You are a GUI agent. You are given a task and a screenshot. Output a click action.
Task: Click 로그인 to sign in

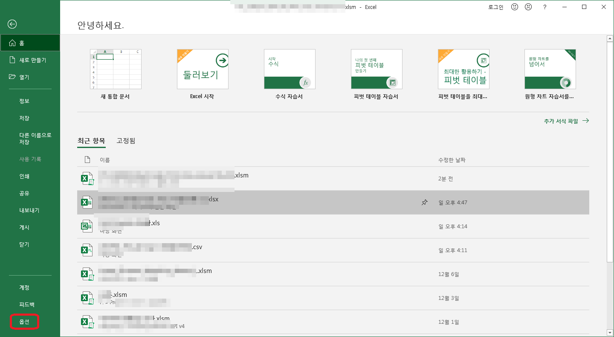[x=495, y=7]
